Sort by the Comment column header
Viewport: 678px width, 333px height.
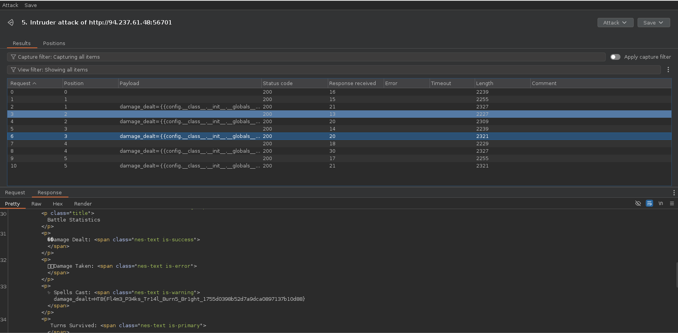tap(601, 83)
